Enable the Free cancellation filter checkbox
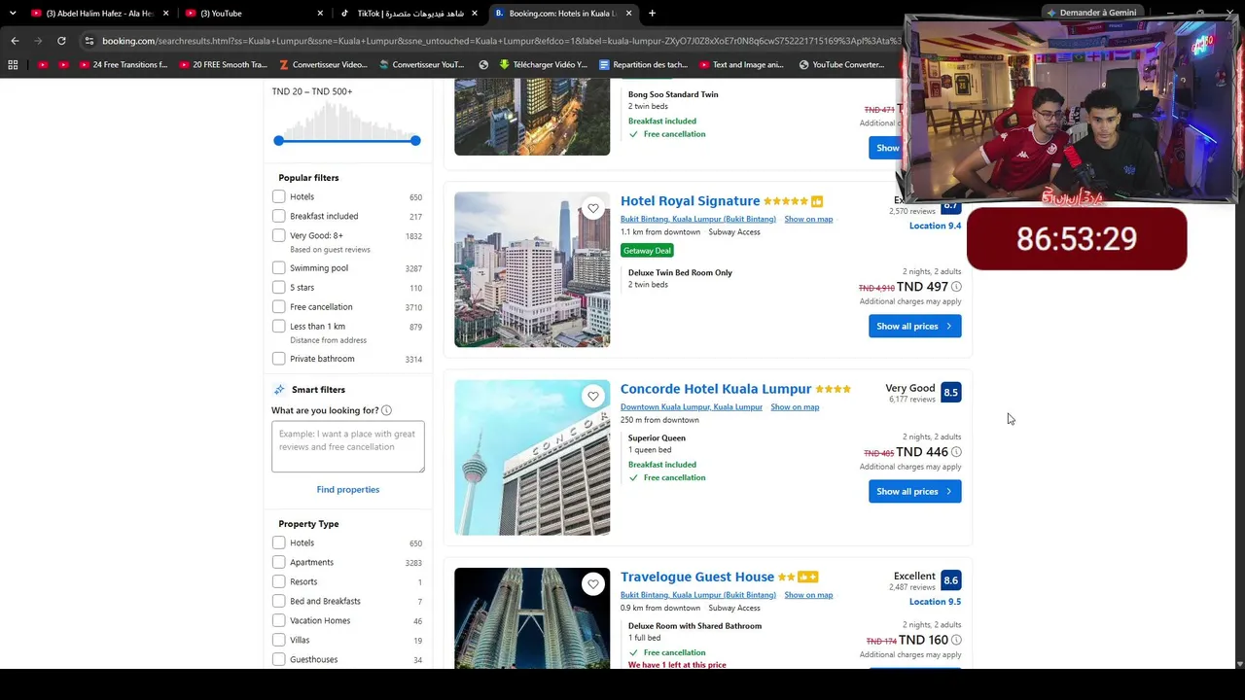This screenshot has height=700, width=1245. point(279,307)
